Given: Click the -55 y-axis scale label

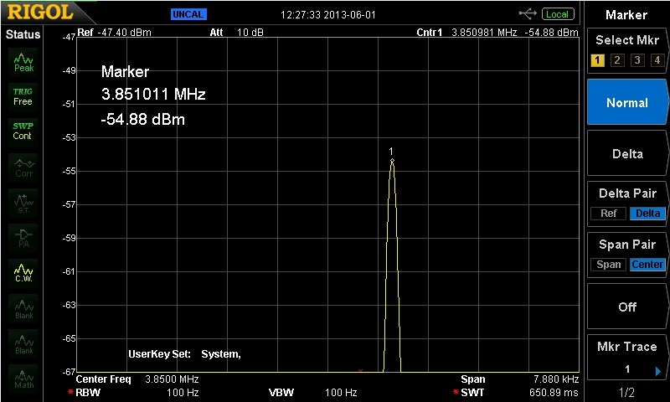Looking at the screenshot, I should (x=70, y=172).
